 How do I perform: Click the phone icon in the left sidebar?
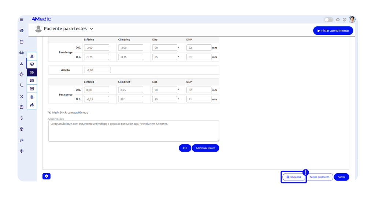click(22, 85)
